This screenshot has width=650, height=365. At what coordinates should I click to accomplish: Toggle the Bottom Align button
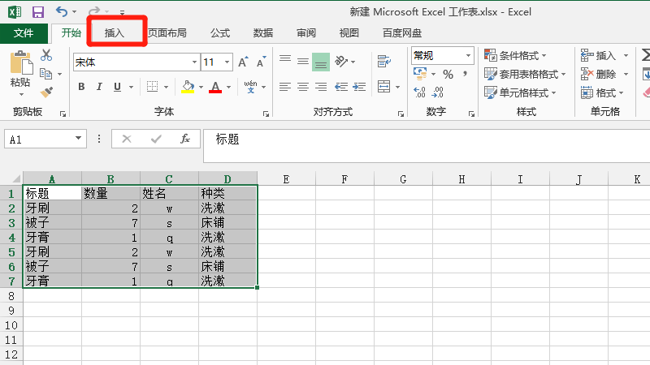point(320,62)
